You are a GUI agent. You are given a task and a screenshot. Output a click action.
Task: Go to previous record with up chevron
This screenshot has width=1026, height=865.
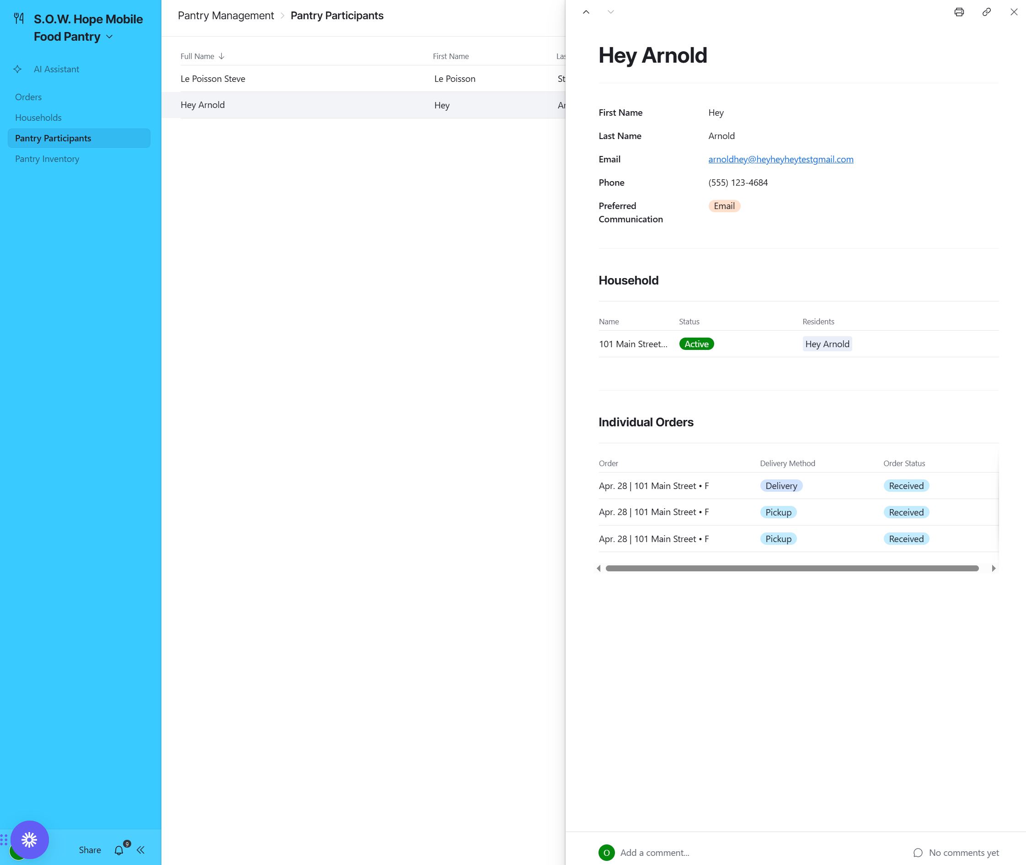coord(586,12)
